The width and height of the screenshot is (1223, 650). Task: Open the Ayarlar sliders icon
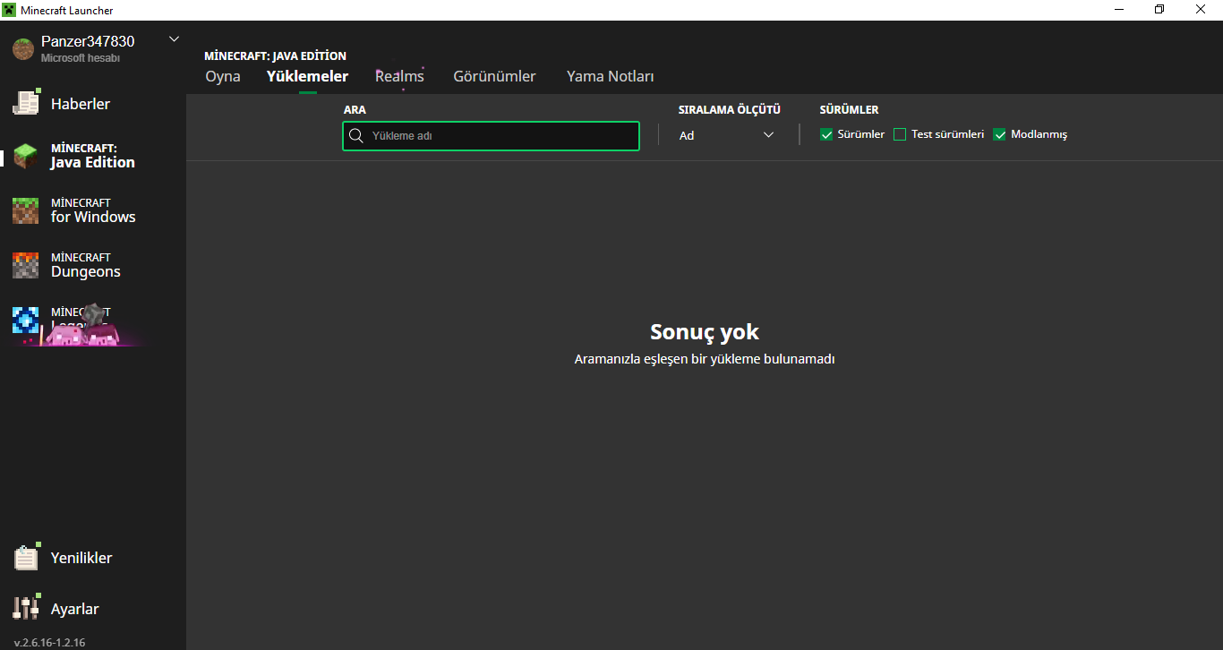click(x=26, y=608)
